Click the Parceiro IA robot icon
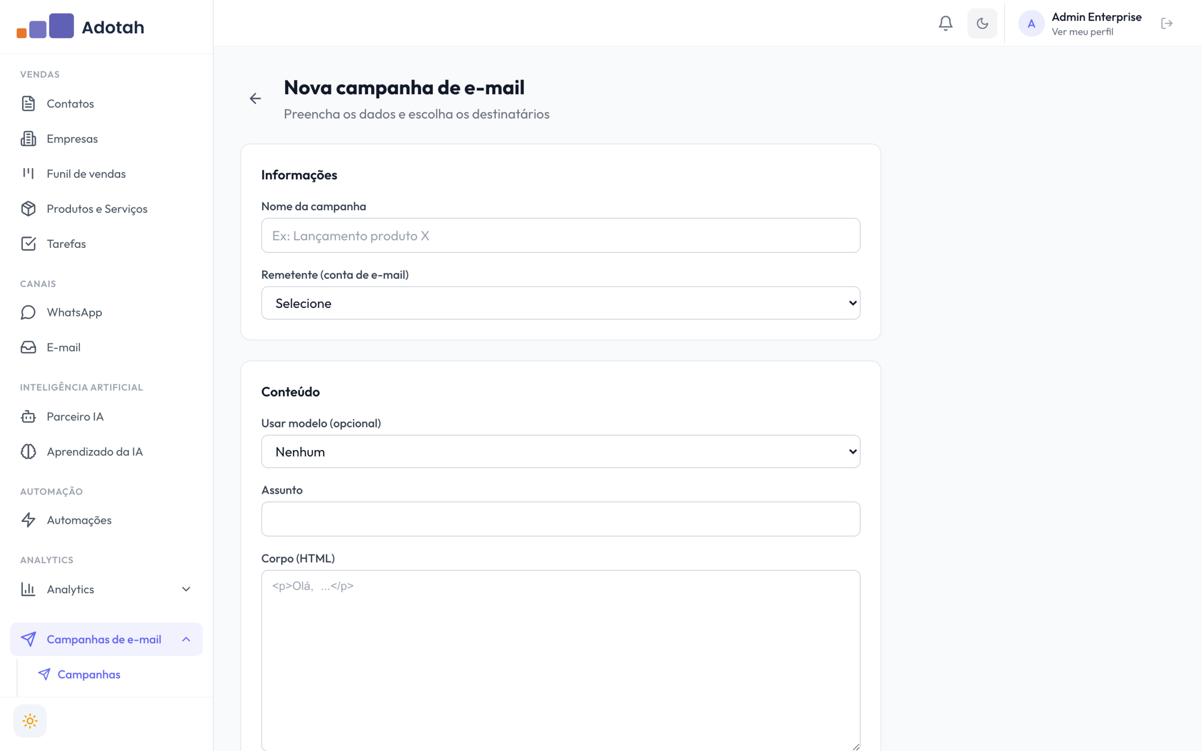This screenshot has width=1202, height=751. pos(28,416)
